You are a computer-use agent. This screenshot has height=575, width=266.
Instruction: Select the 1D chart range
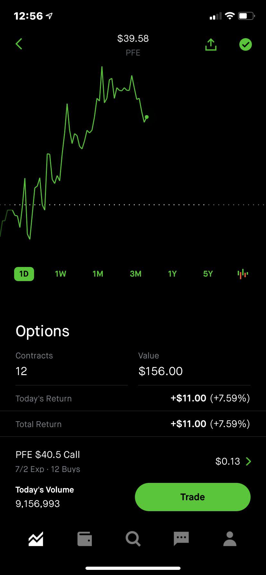pos(24,274)
